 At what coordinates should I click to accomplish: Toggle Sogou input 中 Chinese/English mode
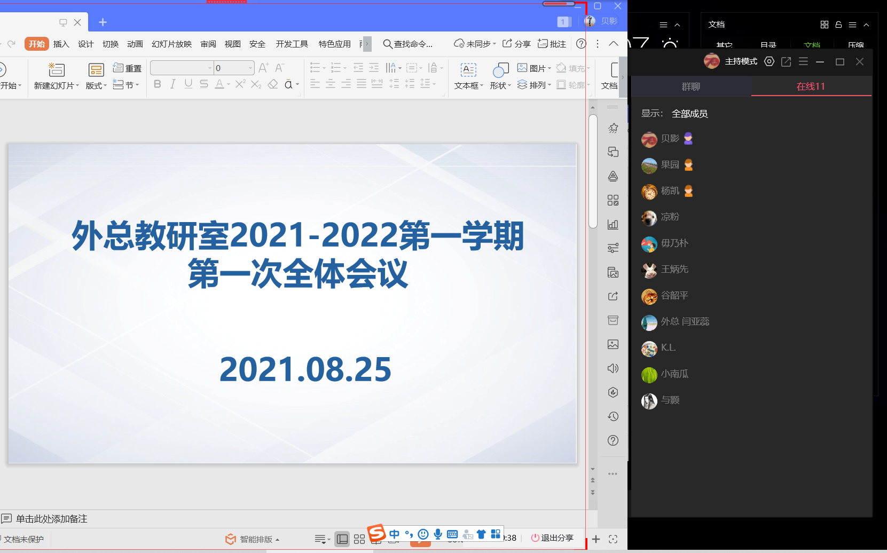point(394,534)
